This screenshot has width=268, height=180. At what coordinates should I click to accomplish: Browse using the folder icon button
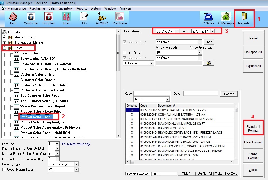pyautogui.click(x=208, y=63)
